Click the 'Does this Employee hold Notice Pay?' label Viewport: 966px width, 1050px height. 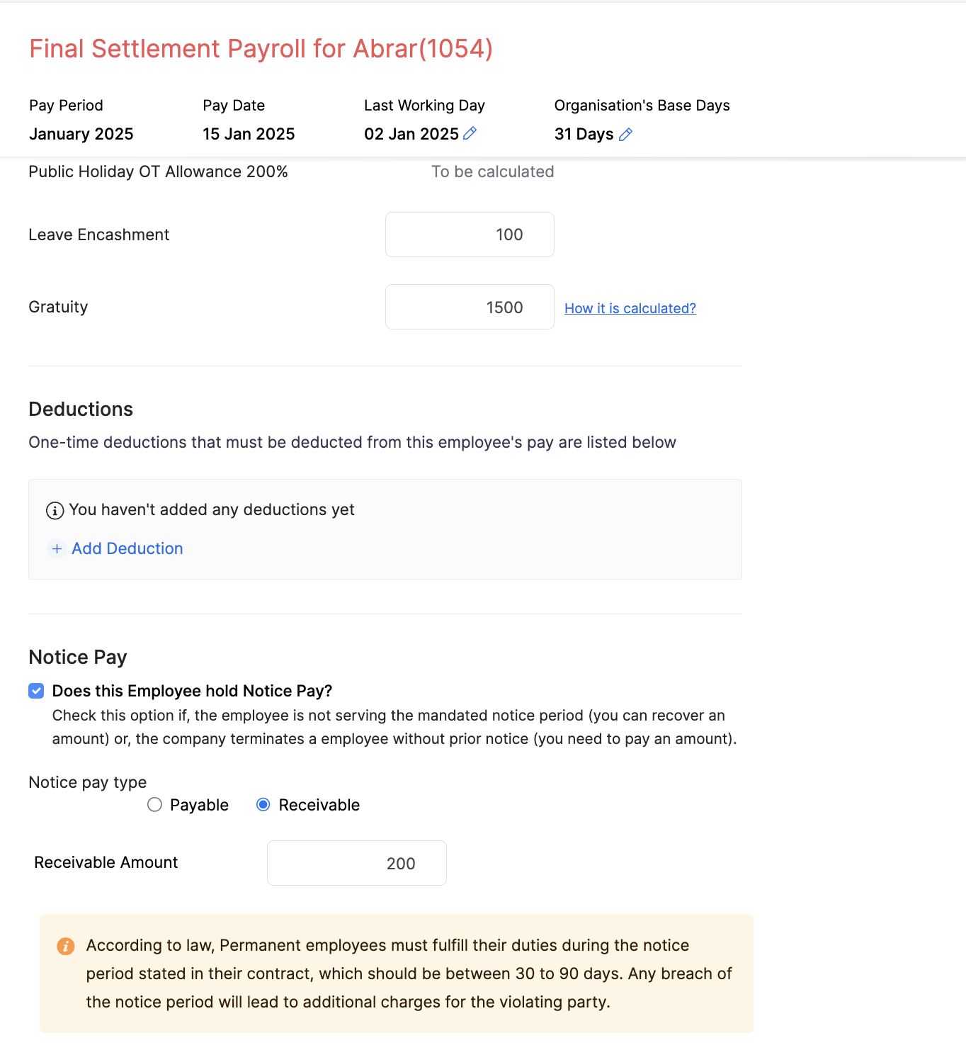tap(192, 691)
